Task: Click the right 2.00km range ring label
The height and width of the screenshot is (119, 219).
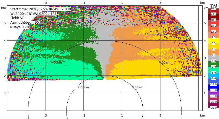Action: (x=138, y=87)
